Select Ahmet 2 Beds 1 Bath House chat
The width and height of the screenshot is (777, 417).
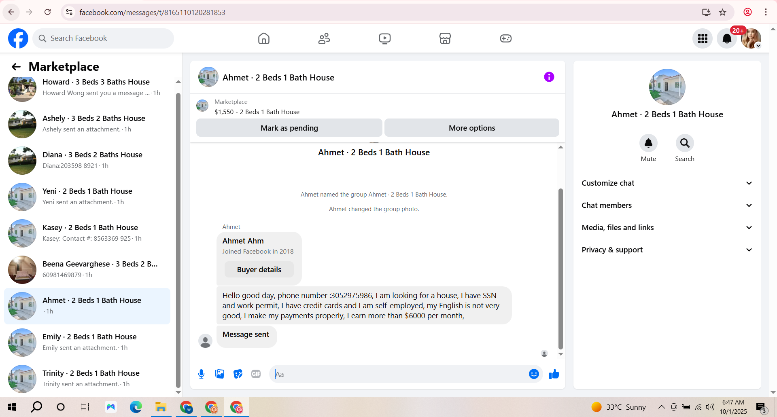87,306
